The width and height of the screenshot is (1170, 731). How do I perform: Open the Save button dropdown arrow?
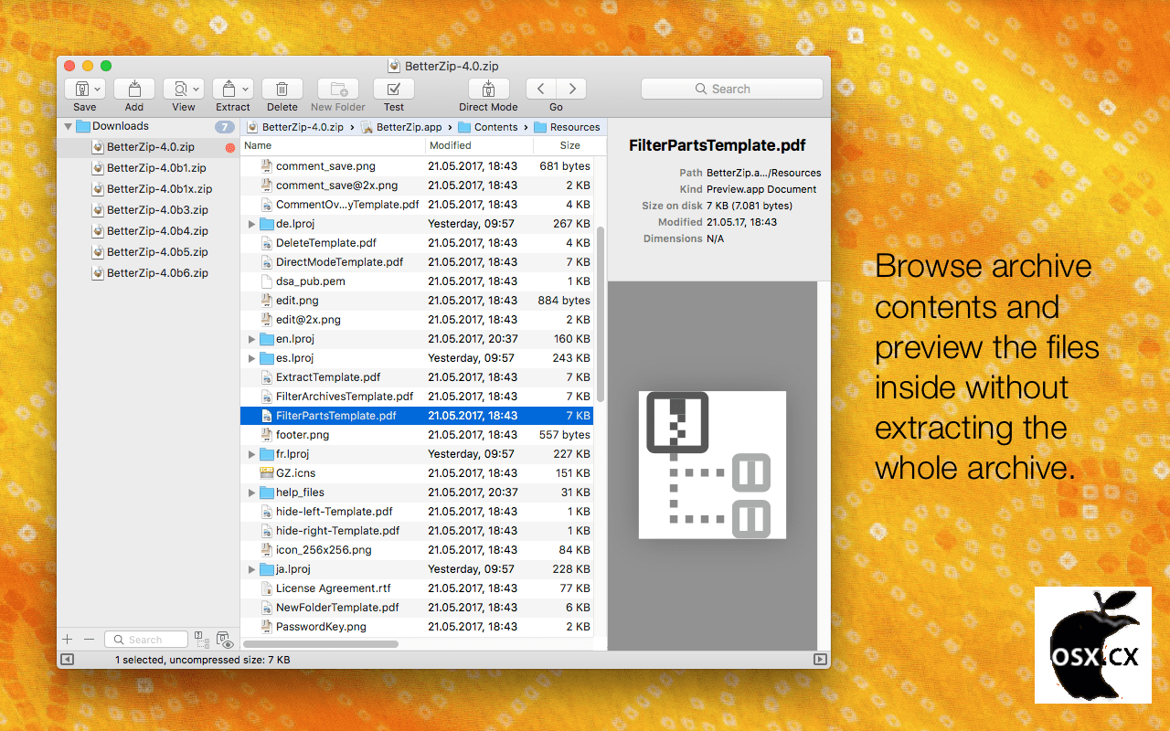click(97, 90)
